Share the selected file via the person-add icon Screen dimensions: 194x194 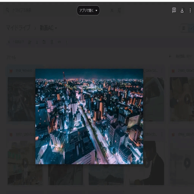coord(30,42)
